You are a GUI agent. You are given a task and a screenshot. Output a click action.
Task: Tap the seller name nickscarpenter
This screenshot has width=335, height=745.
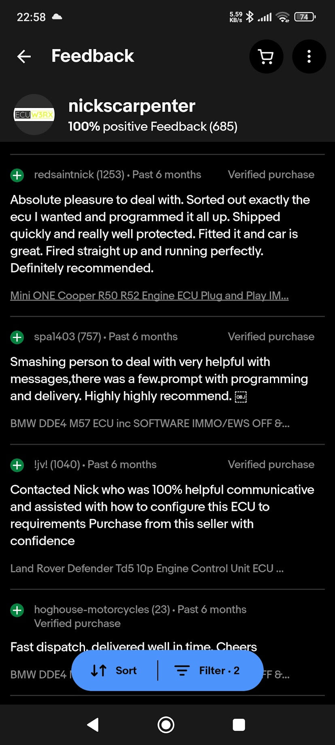pos(131,106)
